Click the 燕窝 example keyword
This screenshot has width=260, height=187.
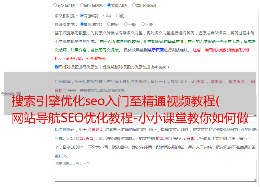coord(200,82)
